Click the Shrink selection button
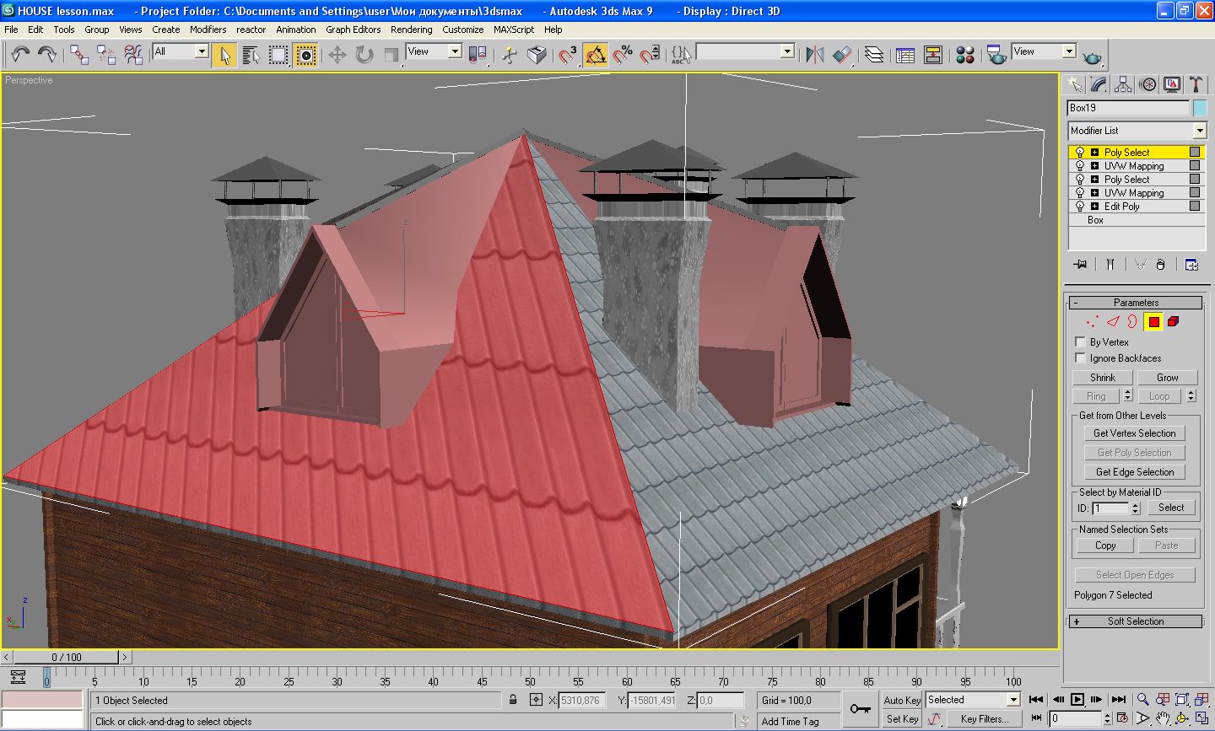 click(1102, 378)
